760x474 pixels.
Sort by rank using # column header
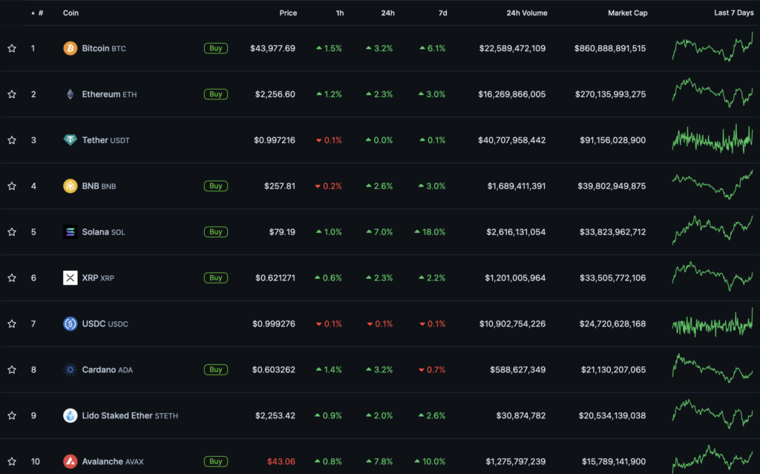tap(40, 13)
